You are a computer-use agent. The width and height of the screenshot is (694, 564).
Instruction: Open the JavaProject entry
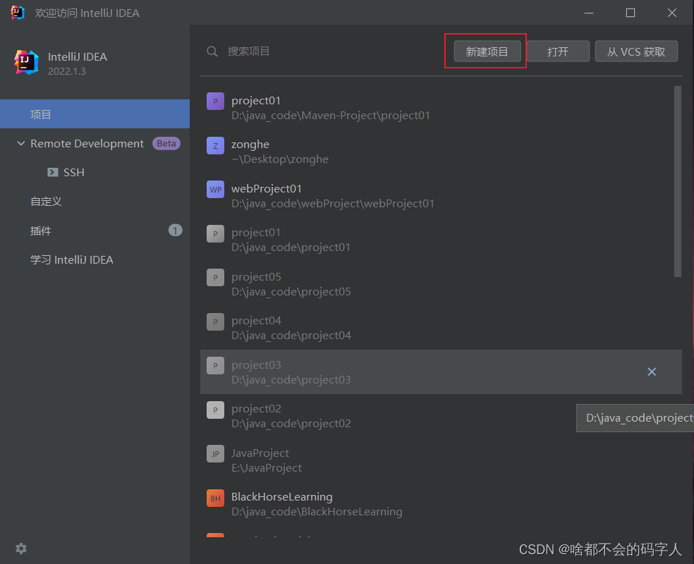441,460
